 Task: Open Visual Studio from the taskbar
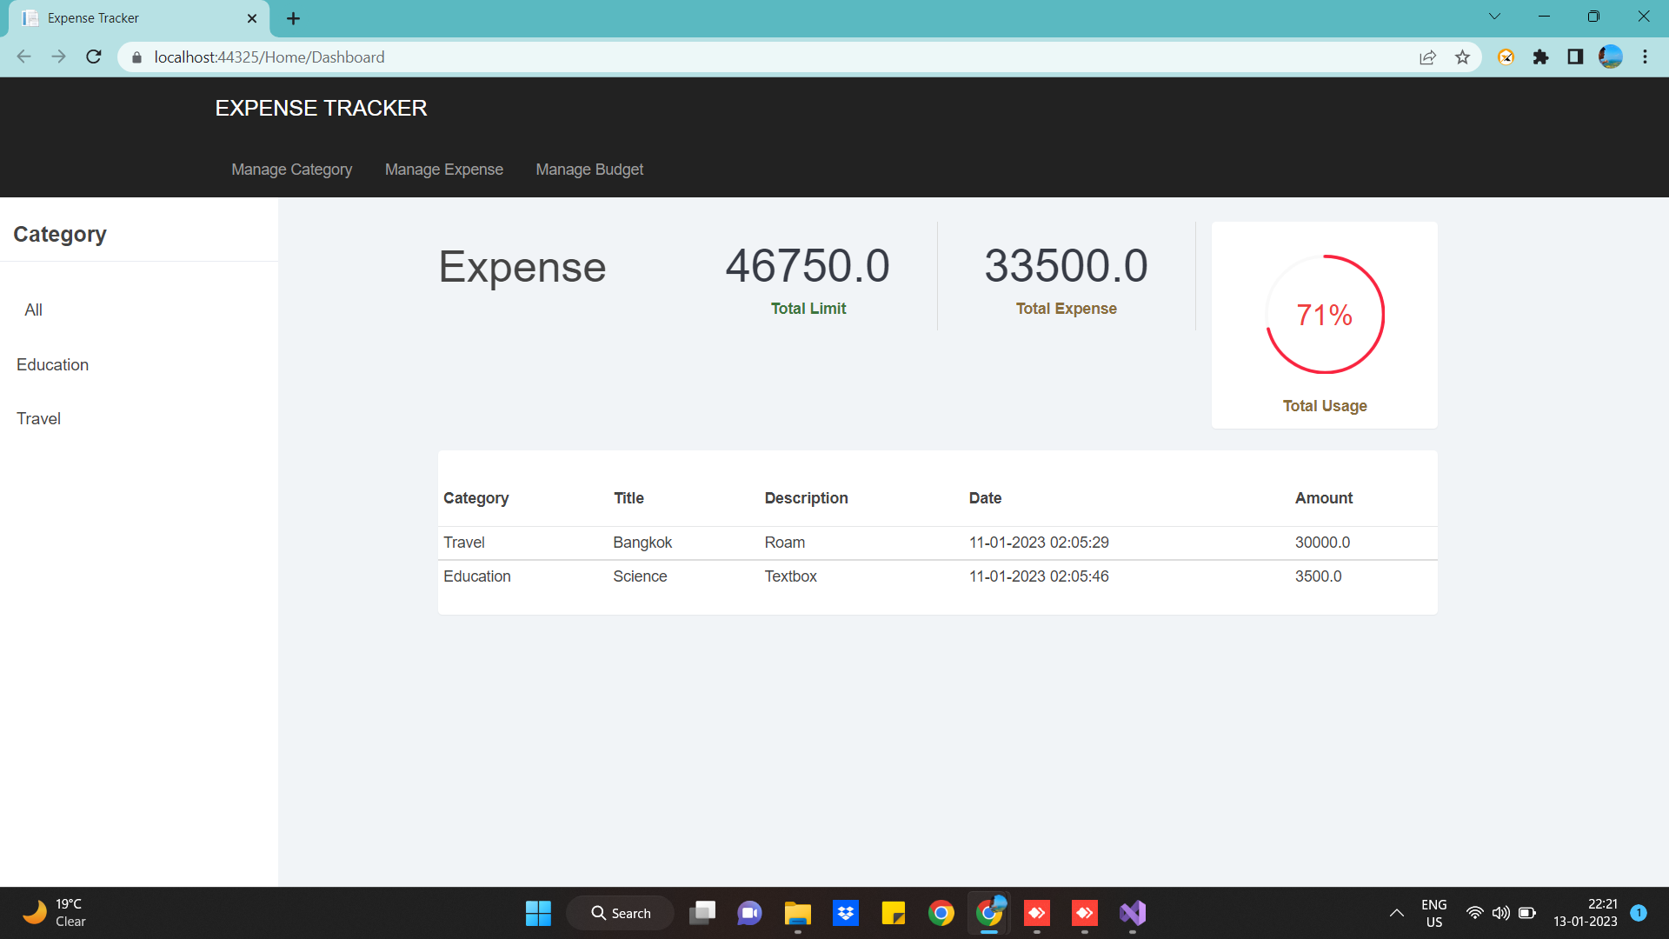click(x=1132, y=913)
